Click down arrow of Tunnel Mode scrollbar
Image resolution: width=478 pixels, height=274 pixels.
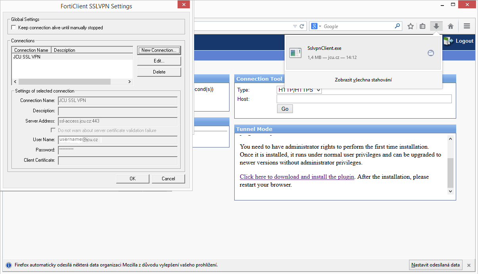tap(450, 191)
